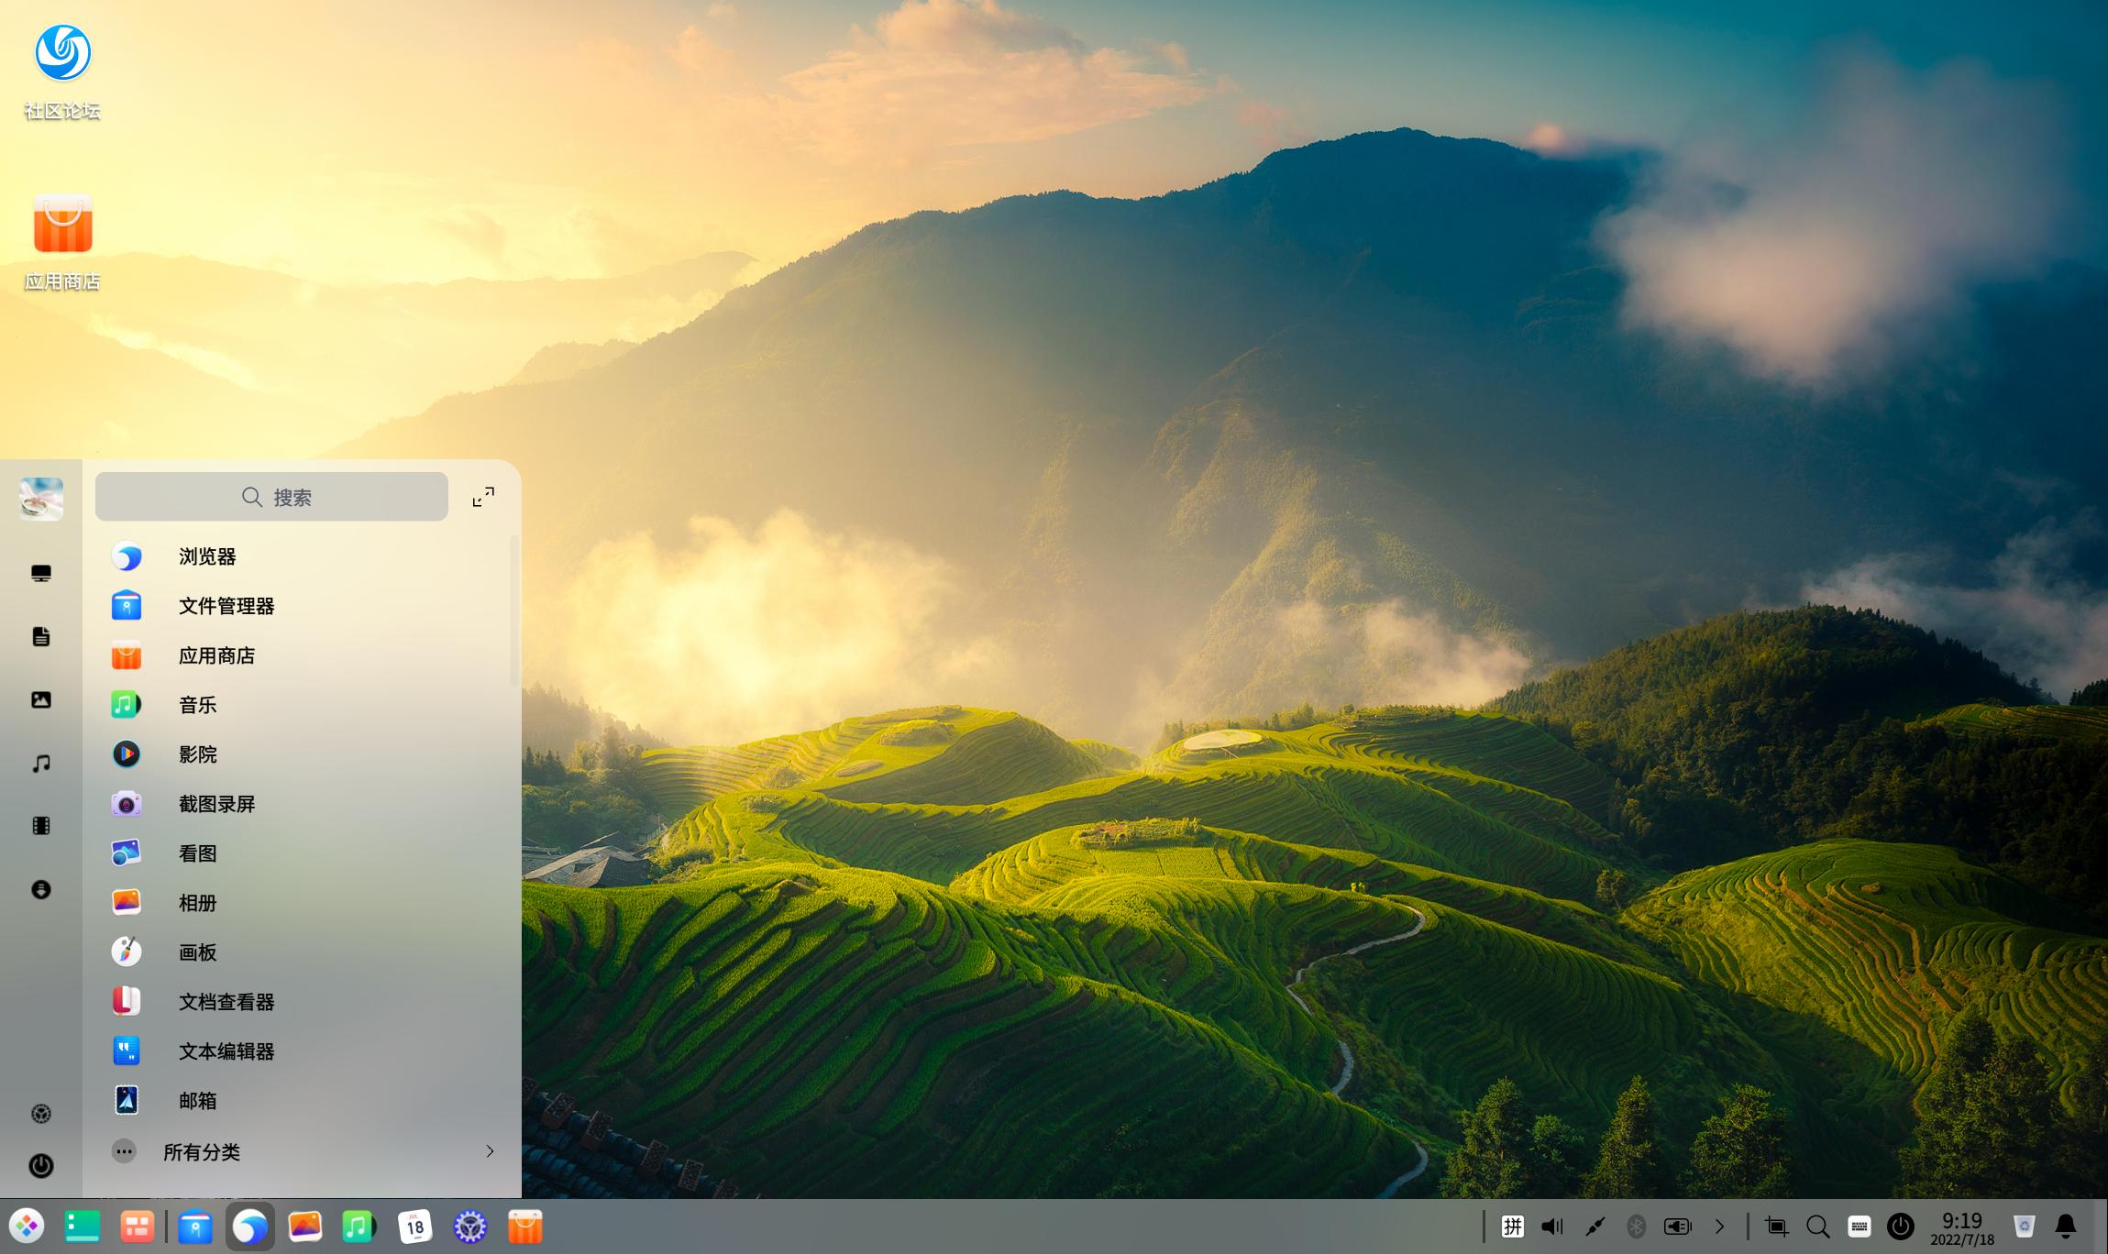Open the 应用商店 desktop shortcut
The height and width of the screenshot is (1254, 2108).
(61, 222)
